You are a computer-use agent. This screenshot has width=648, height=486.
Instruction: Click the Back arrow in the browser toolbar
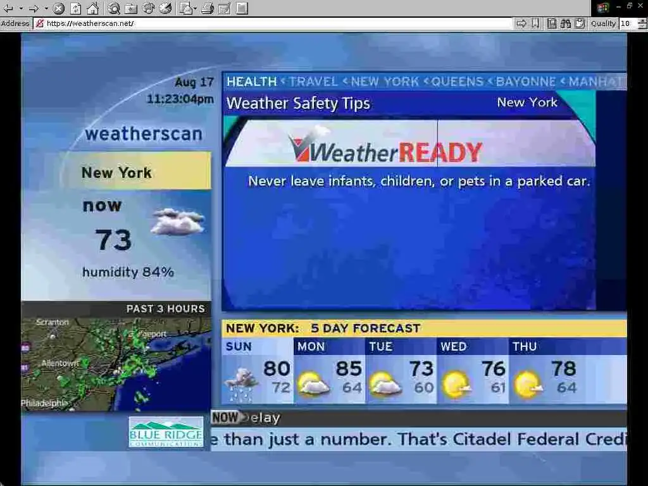tap(8, 8)
